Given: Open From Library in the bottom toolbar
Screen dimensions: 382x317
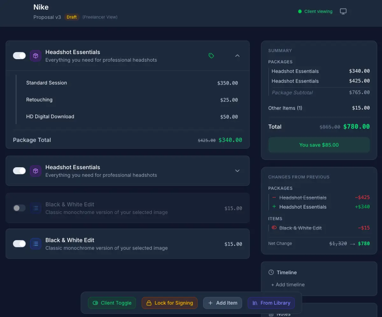Looking at the screenshot, I should click(x=271, y=303).
